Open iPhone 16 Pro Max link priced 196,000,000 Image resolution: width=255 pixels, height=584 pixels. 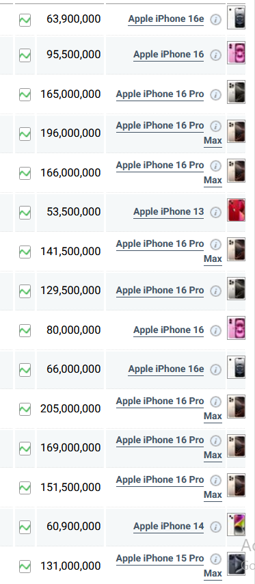click(169, 133)
